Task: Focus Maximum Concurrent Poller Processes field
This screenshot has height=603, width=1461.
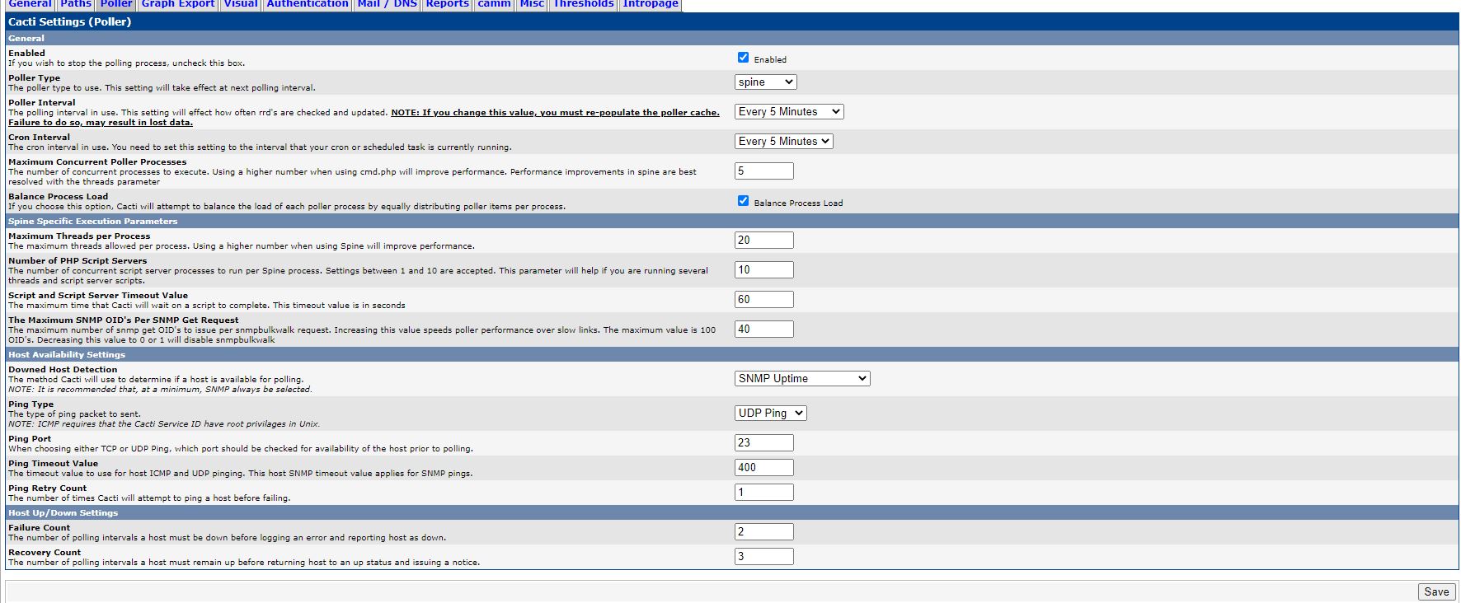Action: pyautogui.click(x=764, y=171)
